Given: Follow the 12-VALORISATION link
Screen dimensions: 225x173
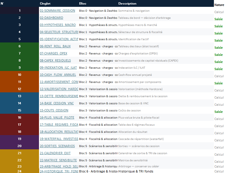Looking at the screenshot, I should [59, 89].
